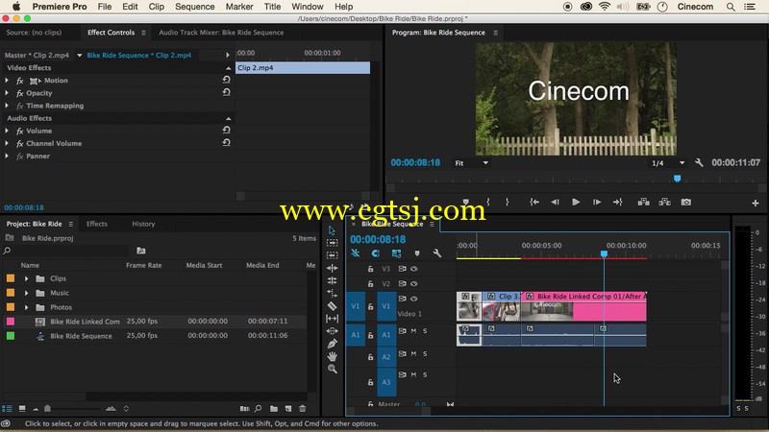The height and width of the screenshot is (432, 769).
Task: Select the Rate Stretch tool
Action: point(332,293)
